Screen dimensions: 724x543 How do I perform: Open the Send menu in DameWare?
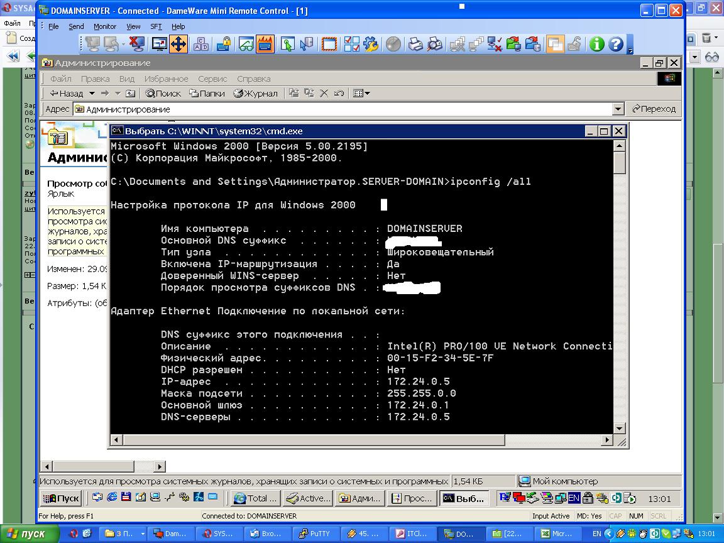[x=76, y=26]
